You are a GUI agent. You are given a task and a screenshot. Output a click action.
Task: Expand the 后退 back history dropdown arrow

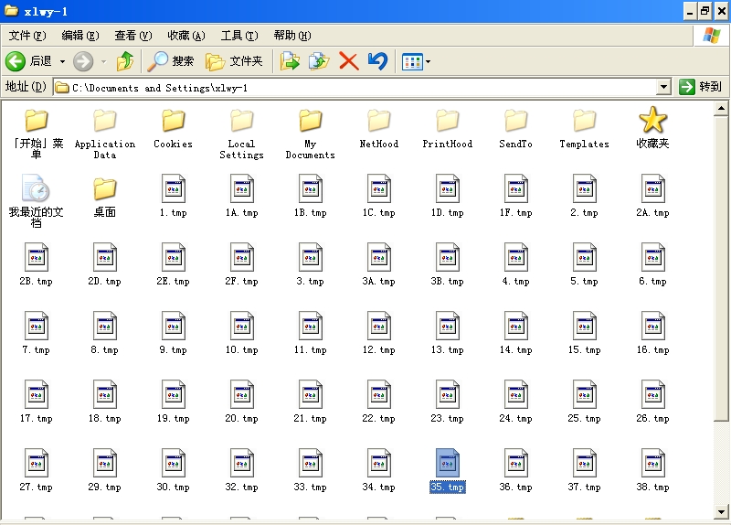63,61
